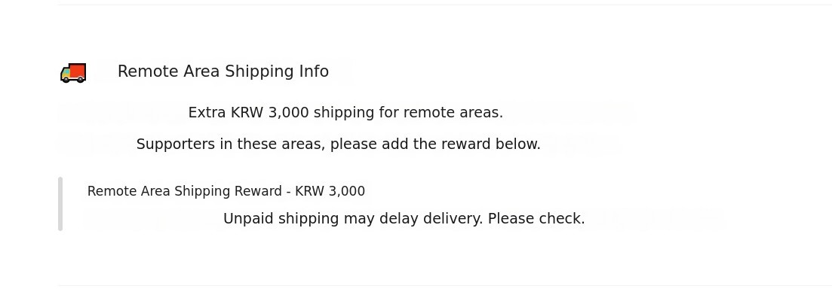Click the line starting with 'Extra KRW 3,000'

click(345, 113)
